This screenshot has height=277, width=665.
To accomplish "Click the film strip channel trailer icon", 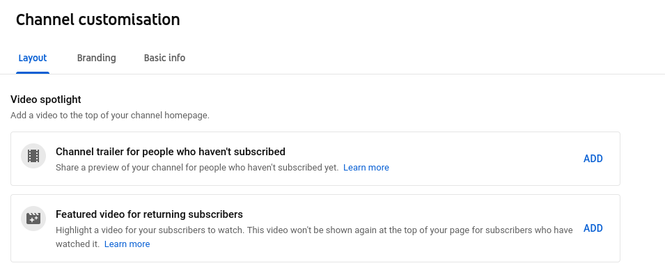I will pos(33,156).
